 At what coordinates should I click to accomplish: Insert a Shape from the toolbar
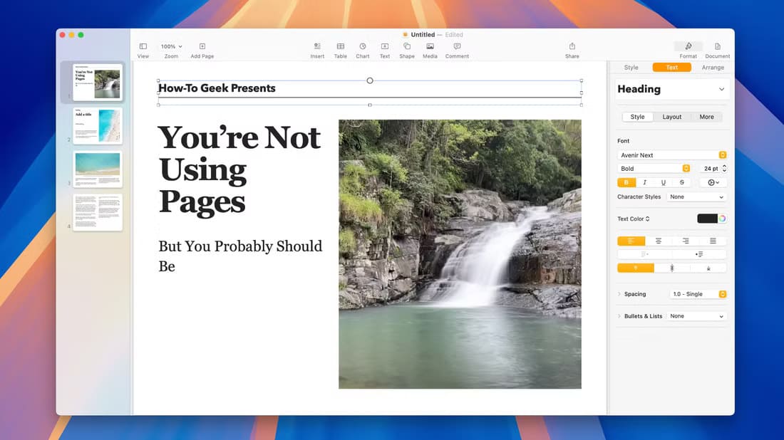(407, 46)
